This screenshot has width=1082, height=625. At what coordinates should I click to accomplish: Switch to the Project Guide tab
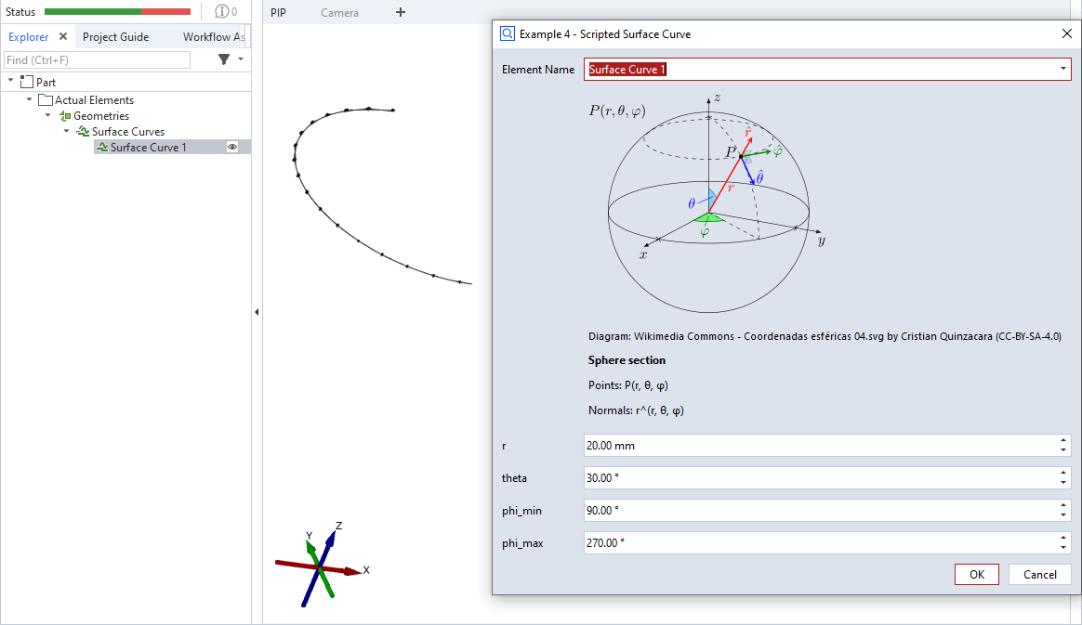(116, 37)
